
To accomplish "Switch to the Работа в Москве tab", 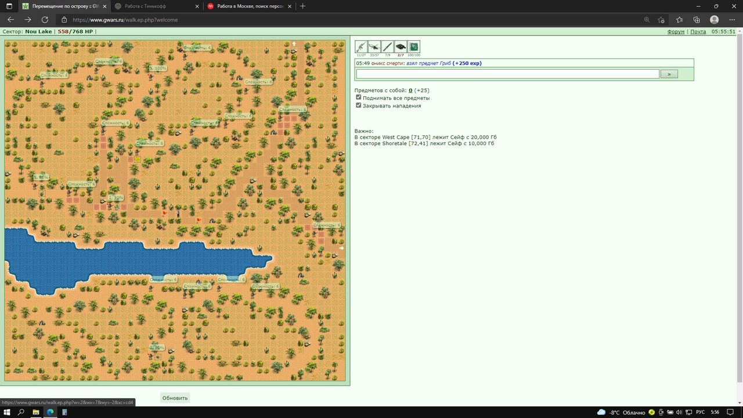I will point(250,6).
